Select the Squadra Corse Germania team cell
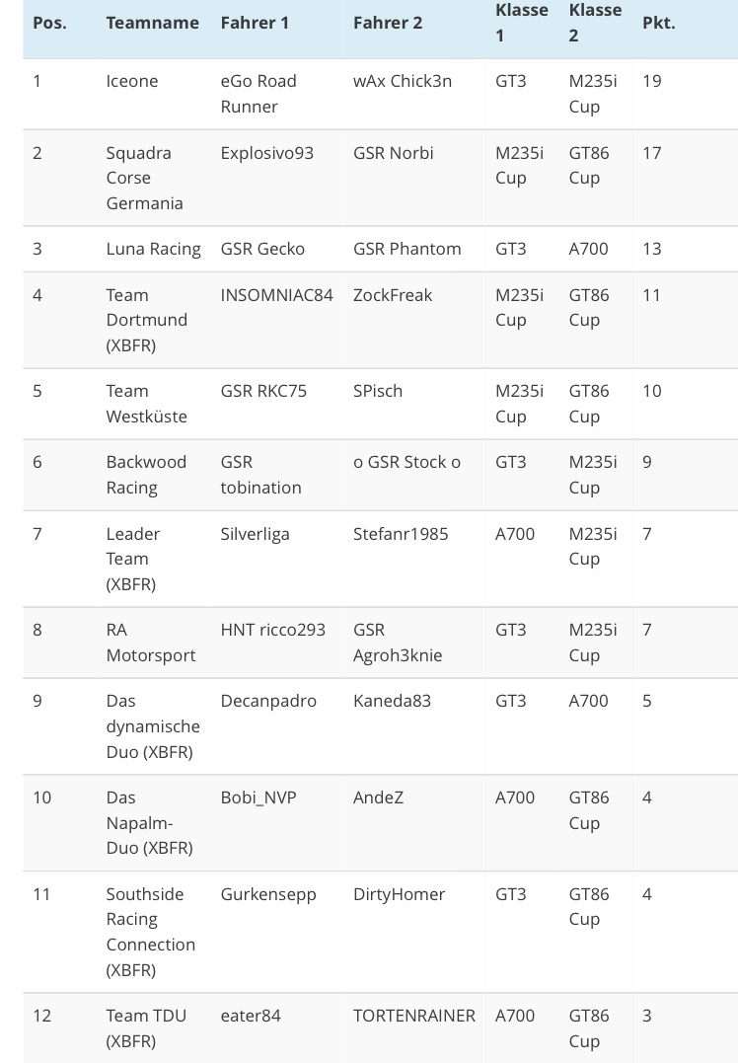 point(144,178)
